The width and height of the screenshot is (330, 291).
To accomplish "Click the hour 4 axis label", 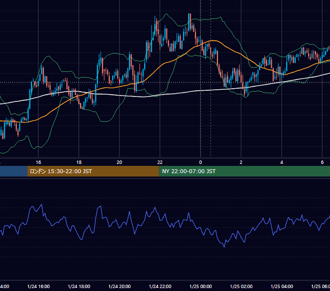I will coord(281,162).
